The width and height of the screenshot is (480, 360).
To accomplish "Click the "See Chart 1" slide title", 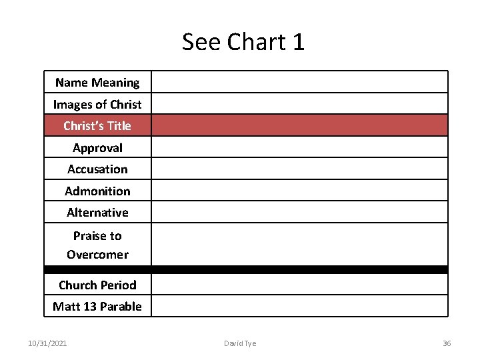I will pyautogui.click(x=243, y=42).
